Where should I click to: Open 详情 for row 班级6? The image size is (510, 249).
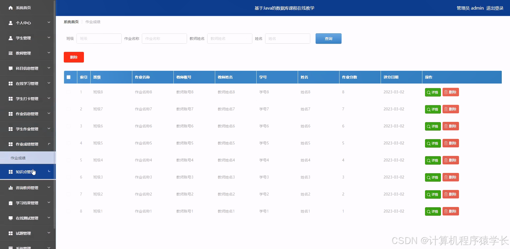coord(433,126)
